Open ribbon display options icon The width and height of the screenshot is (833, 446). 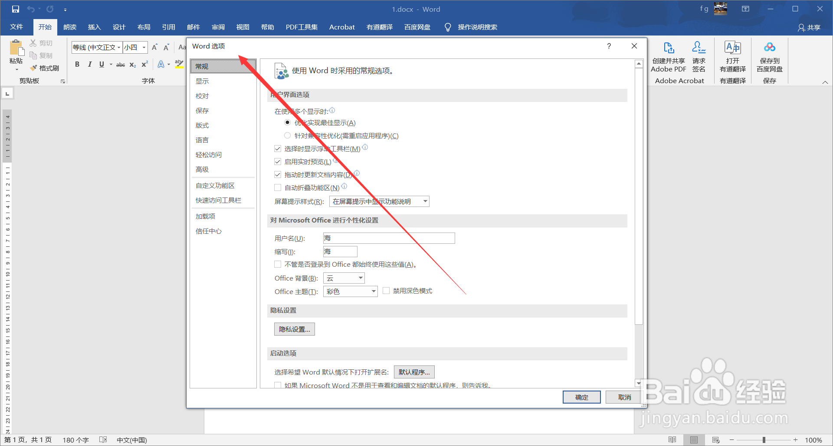point(745,9)
